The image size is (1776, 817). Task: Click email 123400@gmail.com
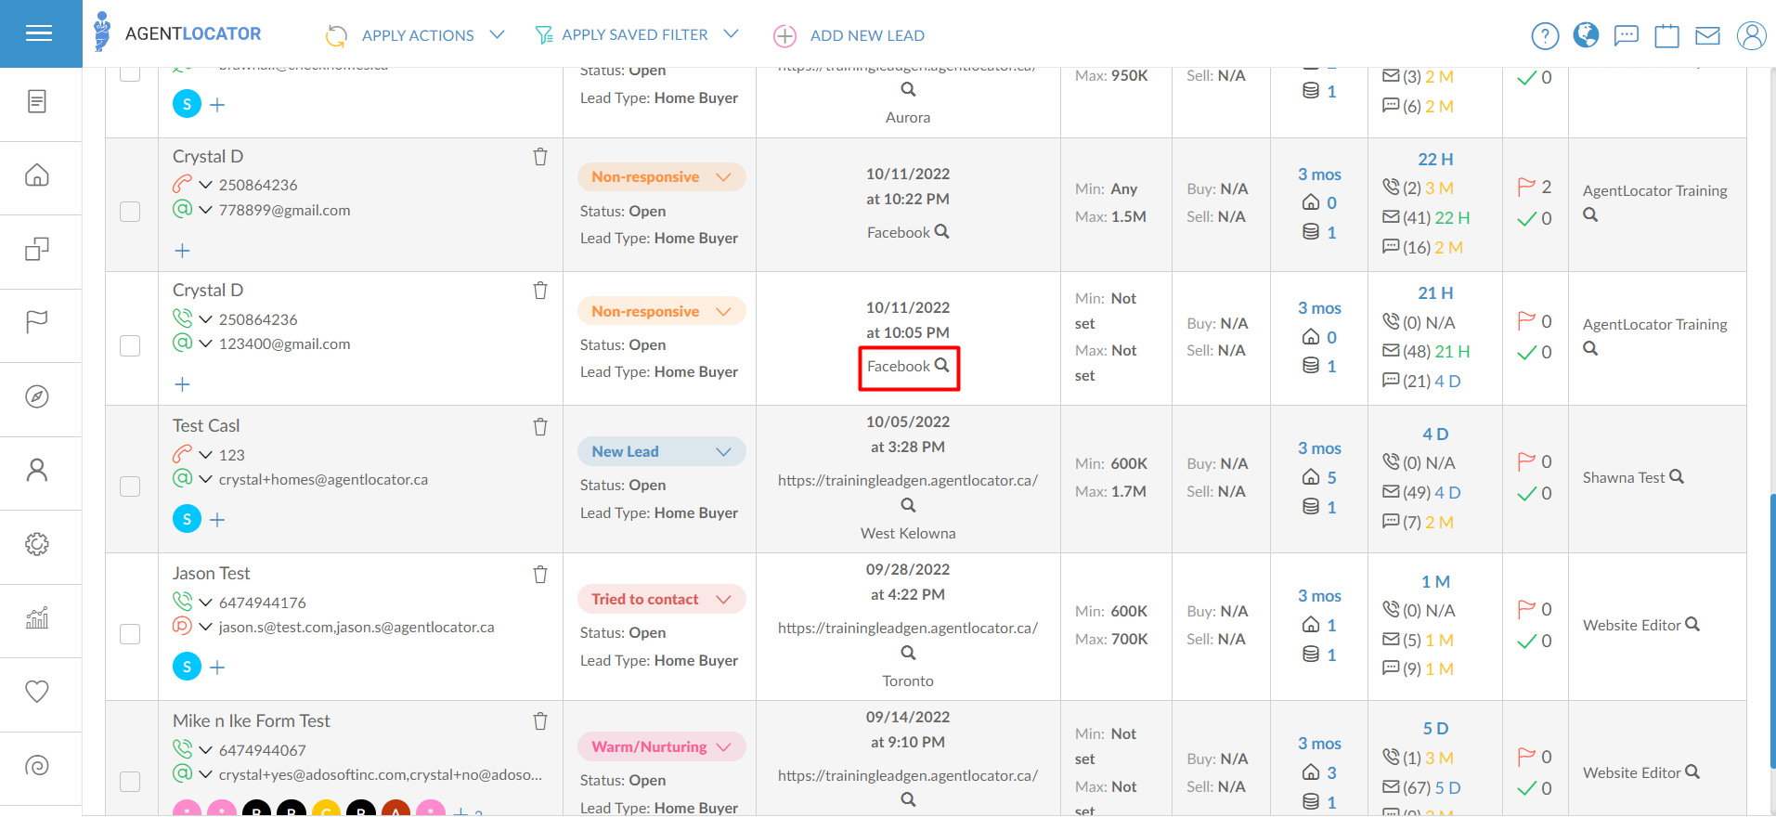284,344
